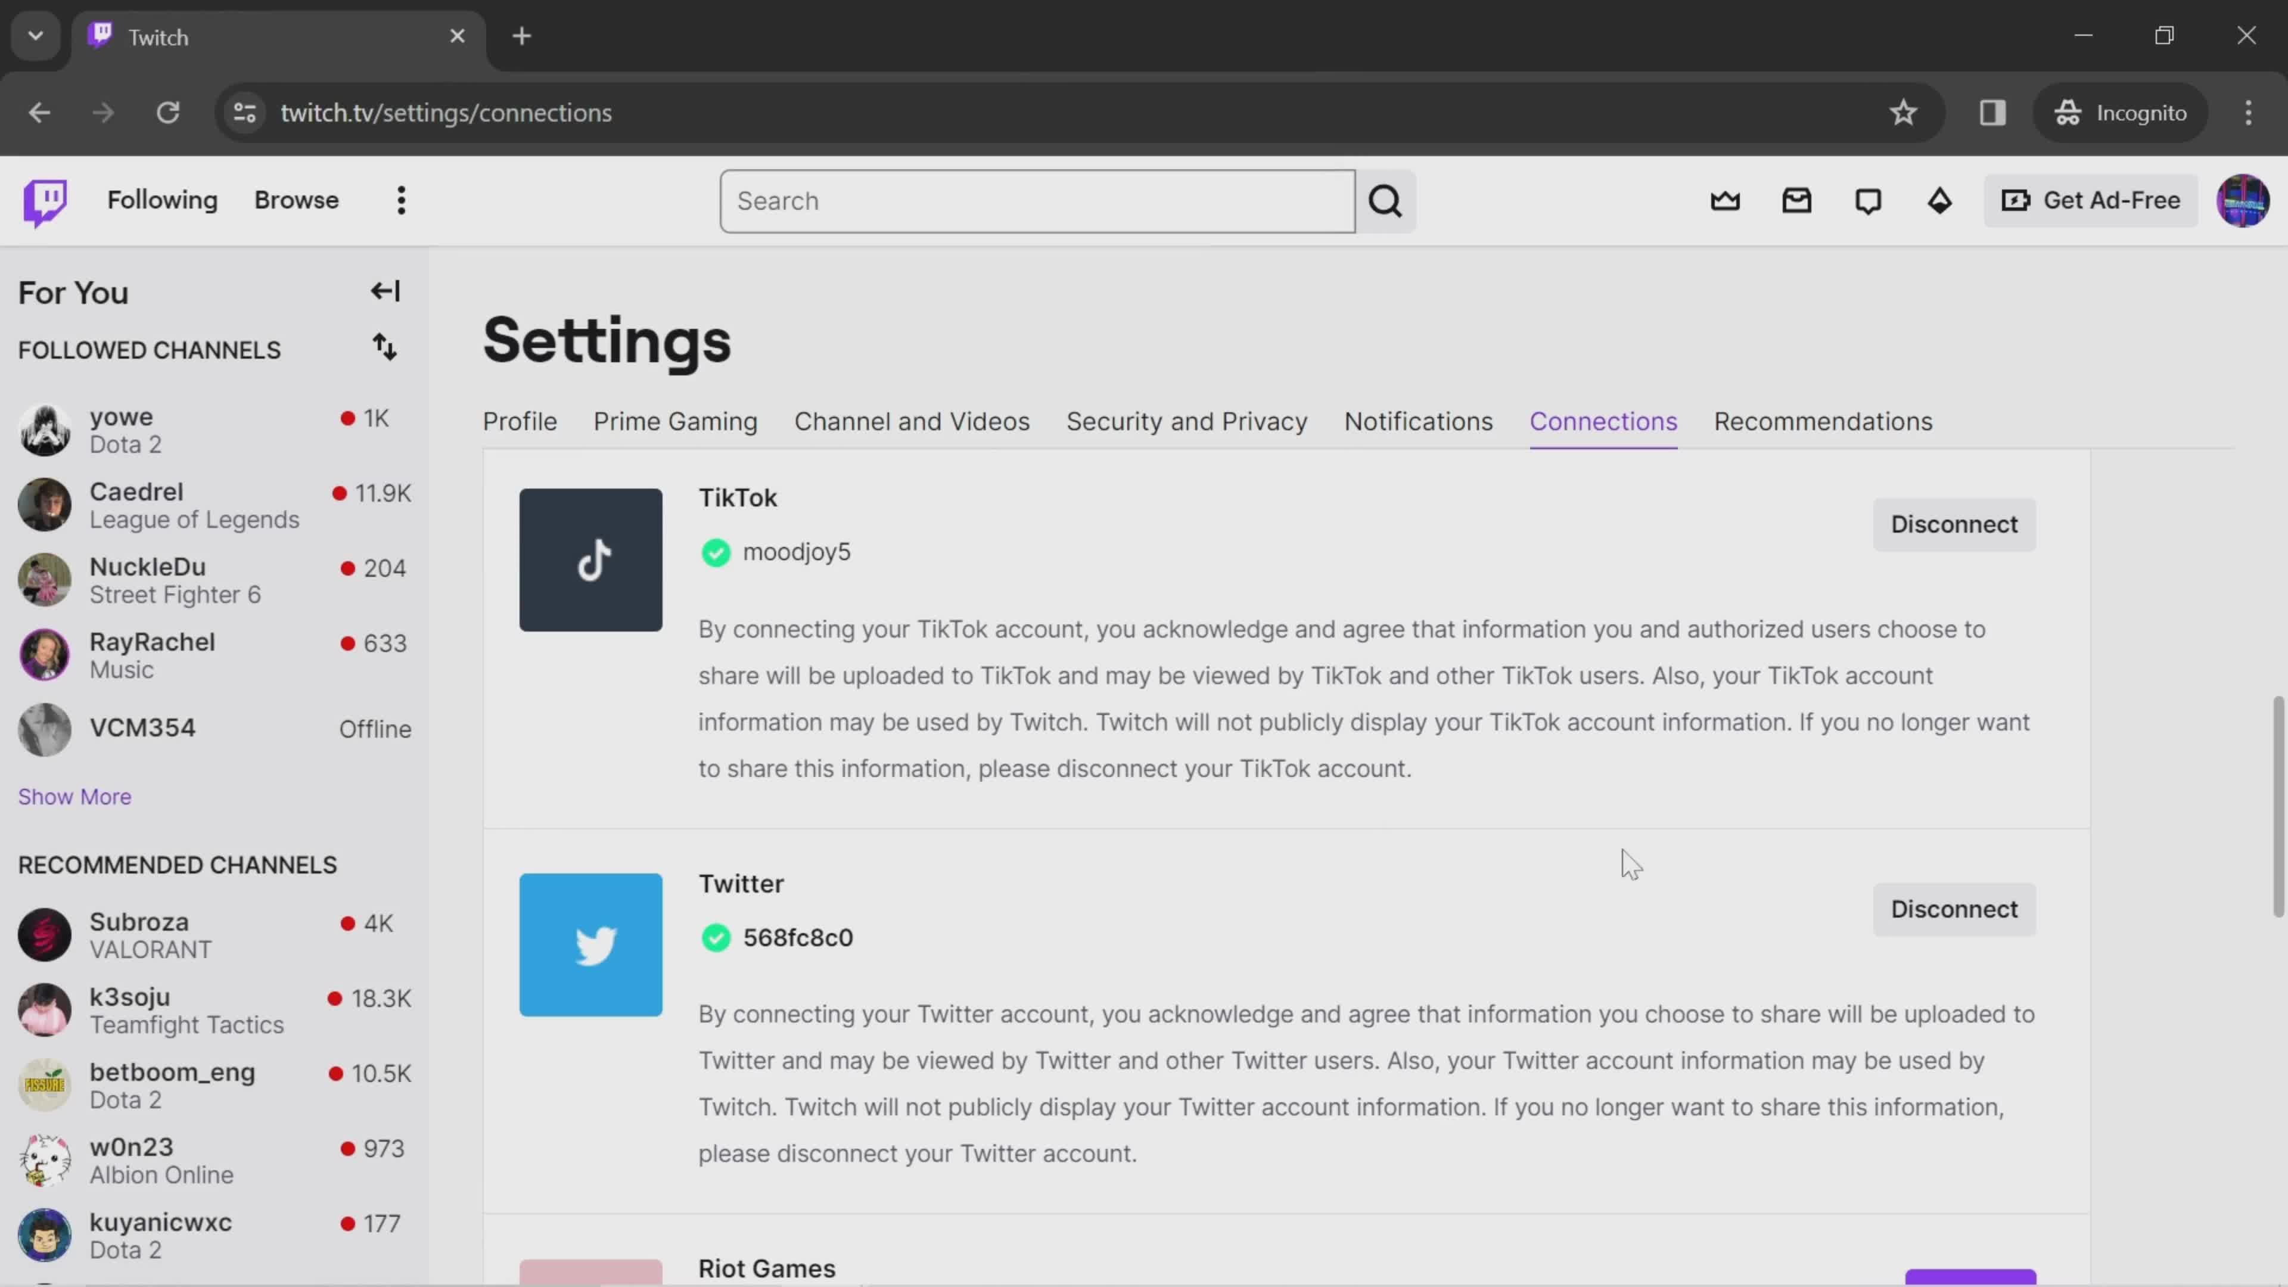Open NuckleDu channel in sidebar
The height and width of the screenshot is (1287, 2288).
[214, 581]
